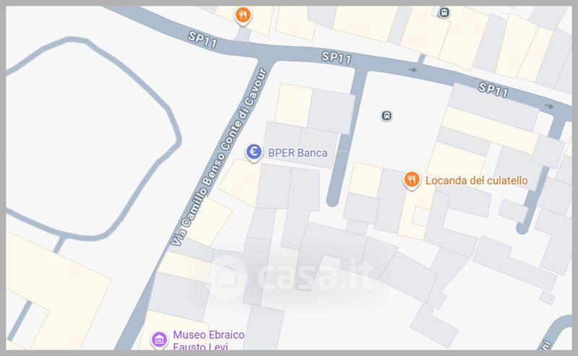This screenshot has height=356, width=578.
Task: Click the casa.it watermark text
Action: [x=316, y=276]
